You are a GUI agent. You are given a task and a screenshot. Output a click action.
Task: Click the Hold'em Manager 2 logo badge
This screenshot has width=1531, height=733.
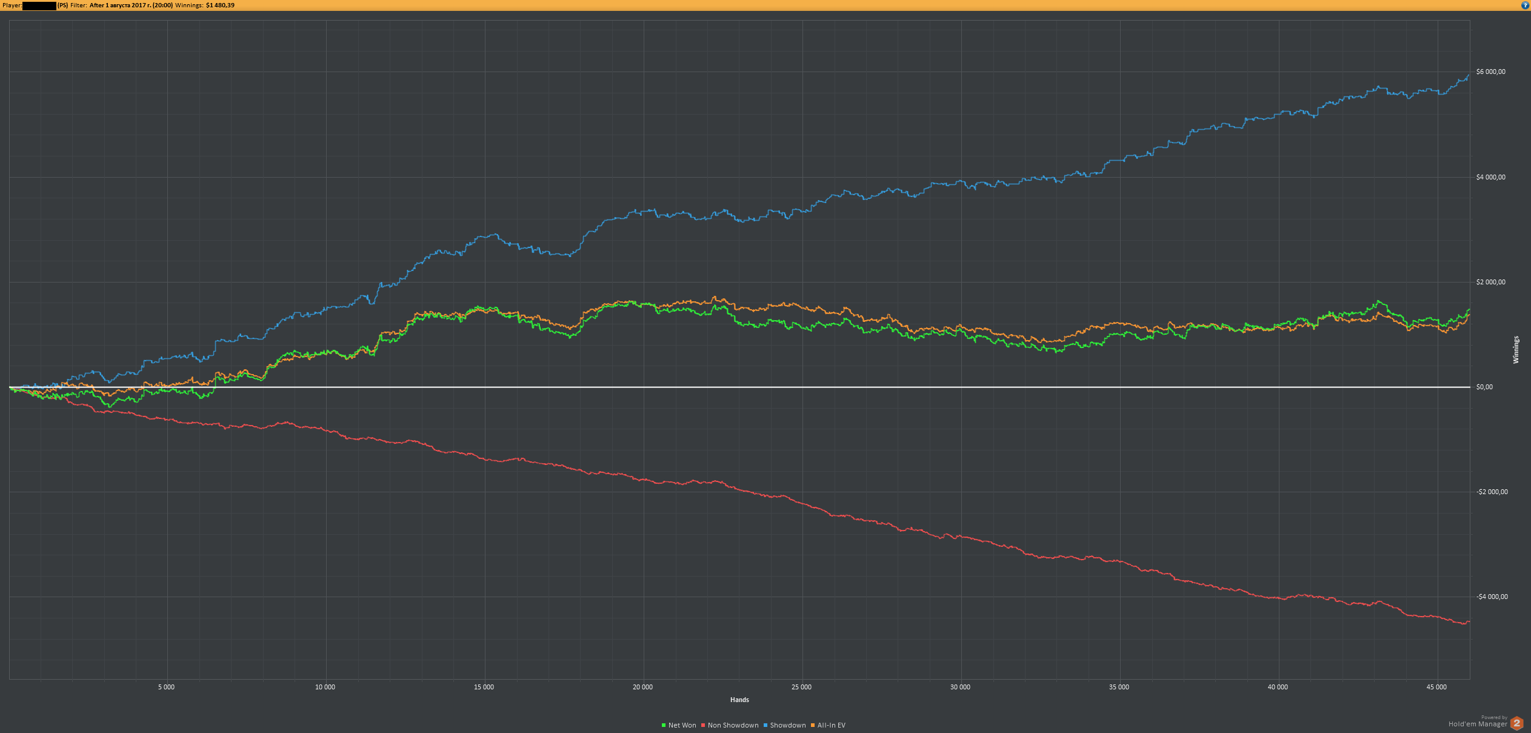[1516, 723]
